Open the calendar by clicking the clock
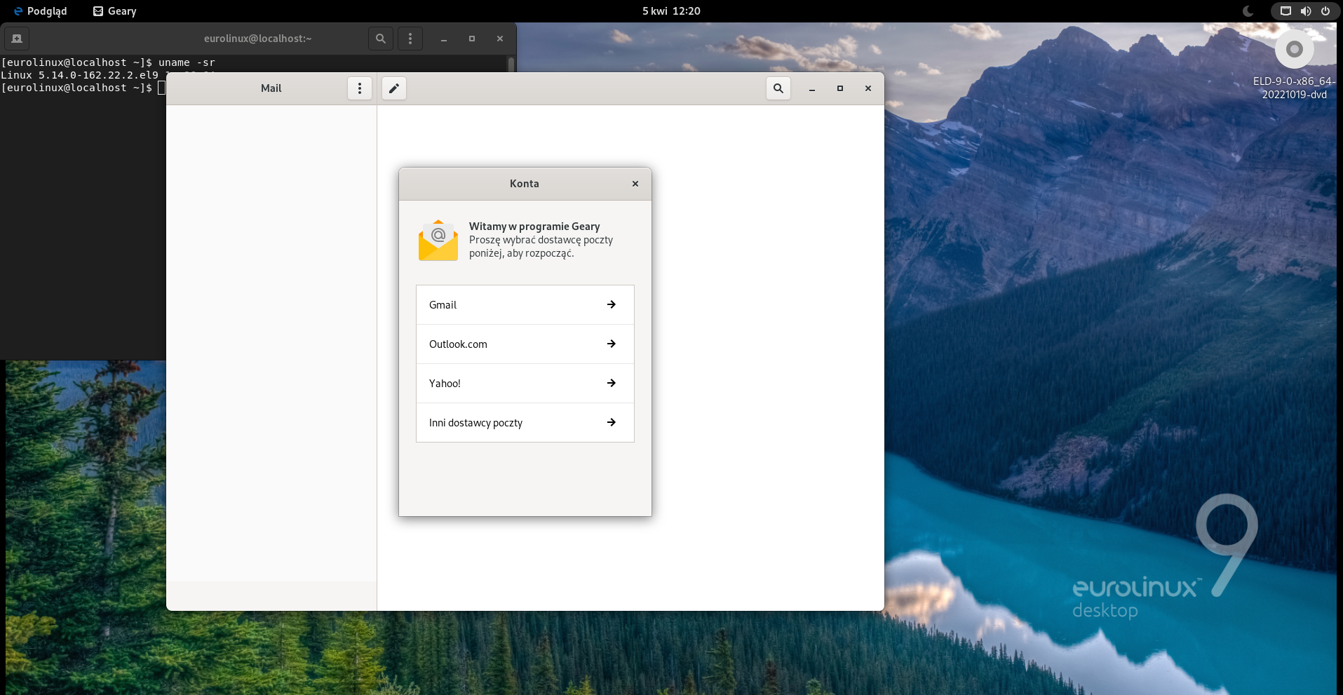This screenshot has width=1343, height=695. pos(671,11)
